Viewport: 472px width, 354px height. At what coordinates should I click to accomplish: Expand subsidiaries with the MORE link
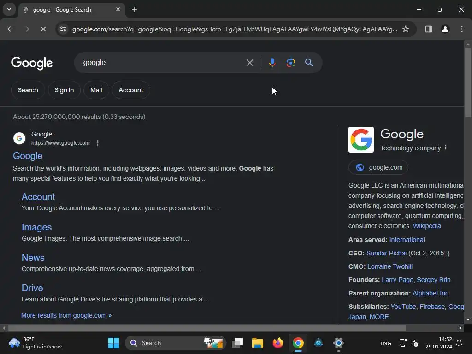click(x=379, y=317)
